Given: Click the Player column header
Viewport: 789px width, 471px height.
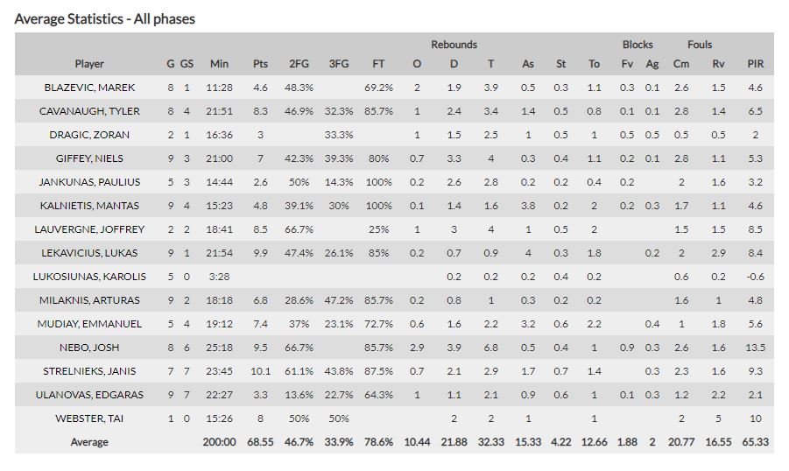Looking at the screenshot, I should point(89,64).
